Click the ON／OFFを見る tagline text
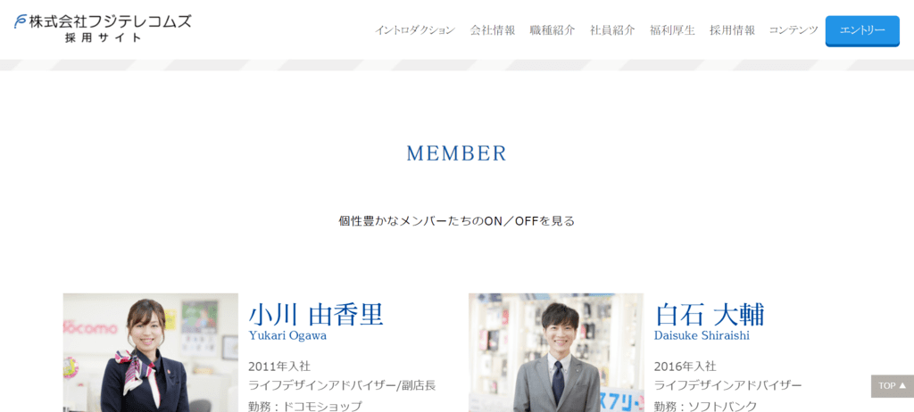914x412 pixels. (529, 221)
